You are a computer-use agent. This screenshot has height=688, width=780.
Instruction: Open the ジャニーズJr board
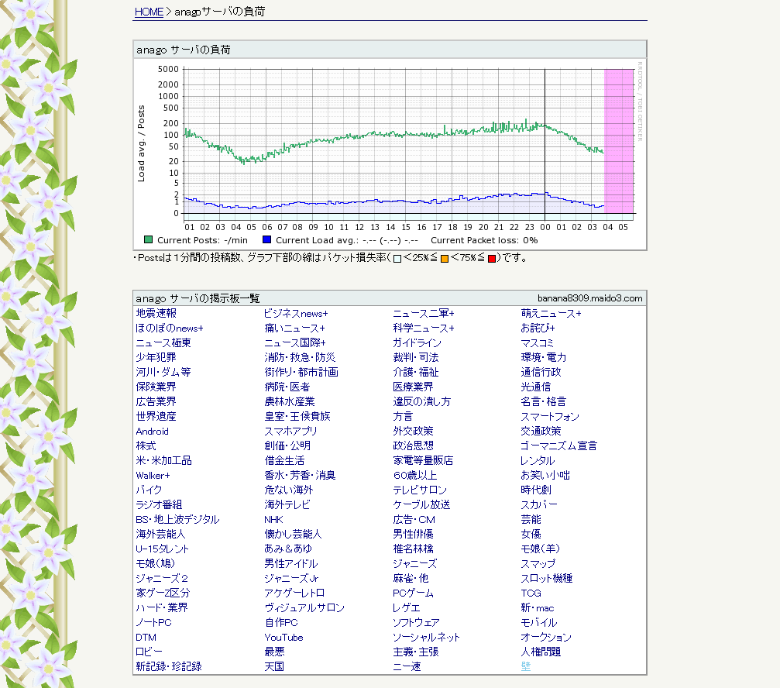pyautogui.click(x=291, y=579)
